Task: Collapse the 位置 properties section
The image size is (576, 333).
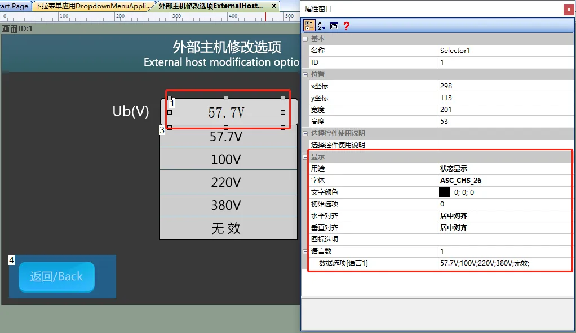Action: [x=304, y=74]
